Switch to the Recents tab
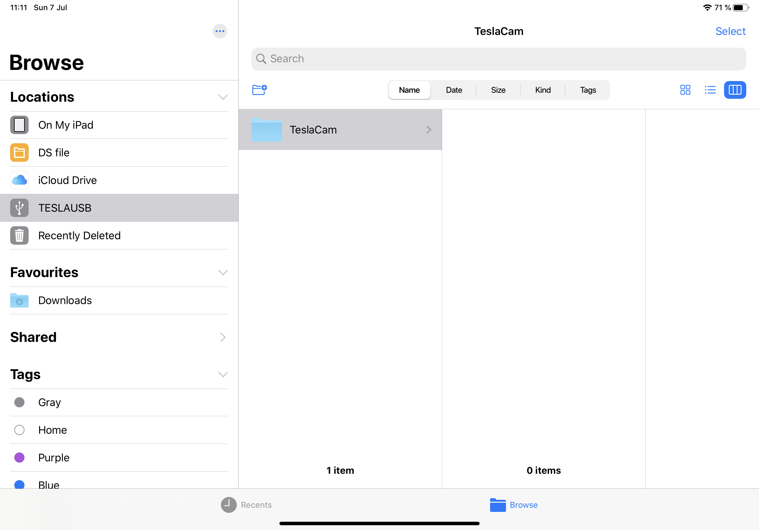Screen dimensions: 759x530 (246, 505)
